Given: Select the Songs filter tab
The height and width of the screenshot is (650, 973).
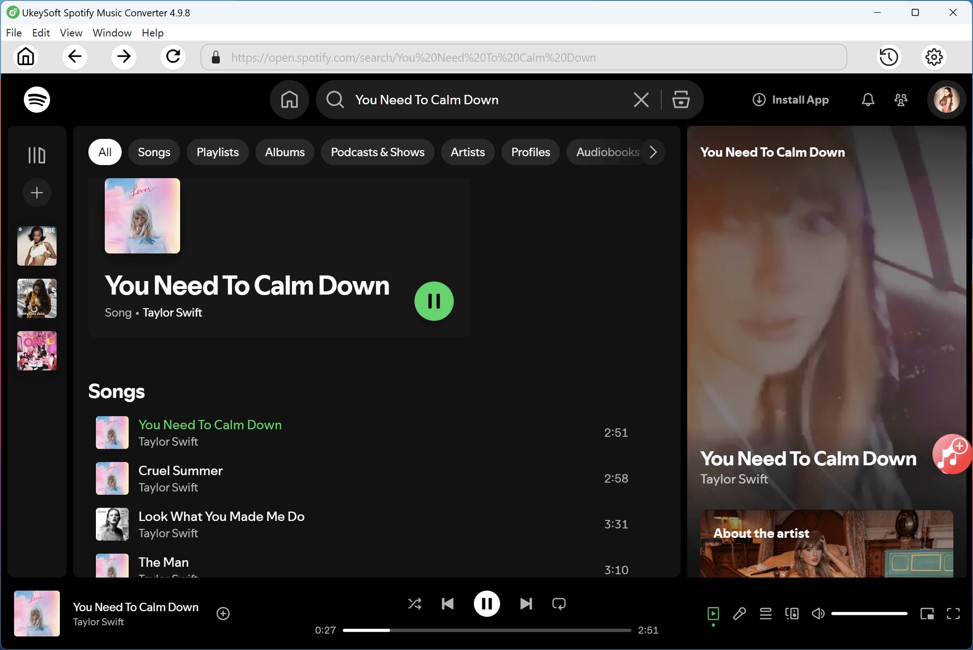Looking at the screenshot, I should (154, 152).
